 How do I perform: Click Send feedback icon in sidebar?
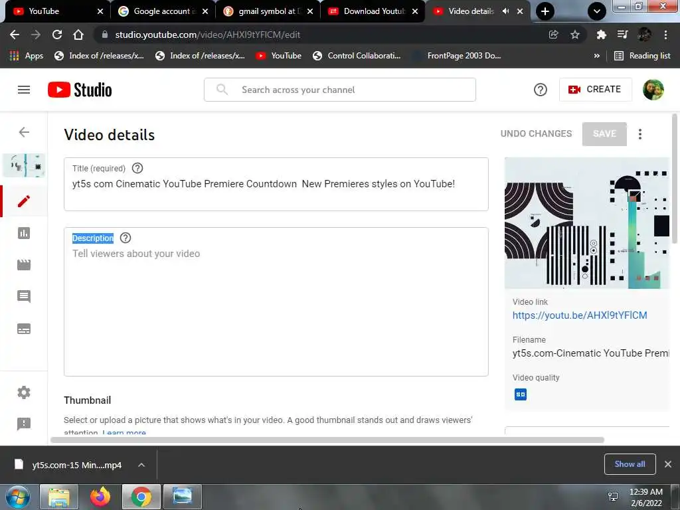pos(24,424)
